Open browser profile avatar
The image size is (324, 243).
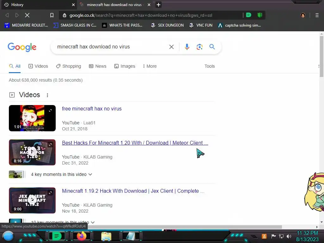point(303,15)
